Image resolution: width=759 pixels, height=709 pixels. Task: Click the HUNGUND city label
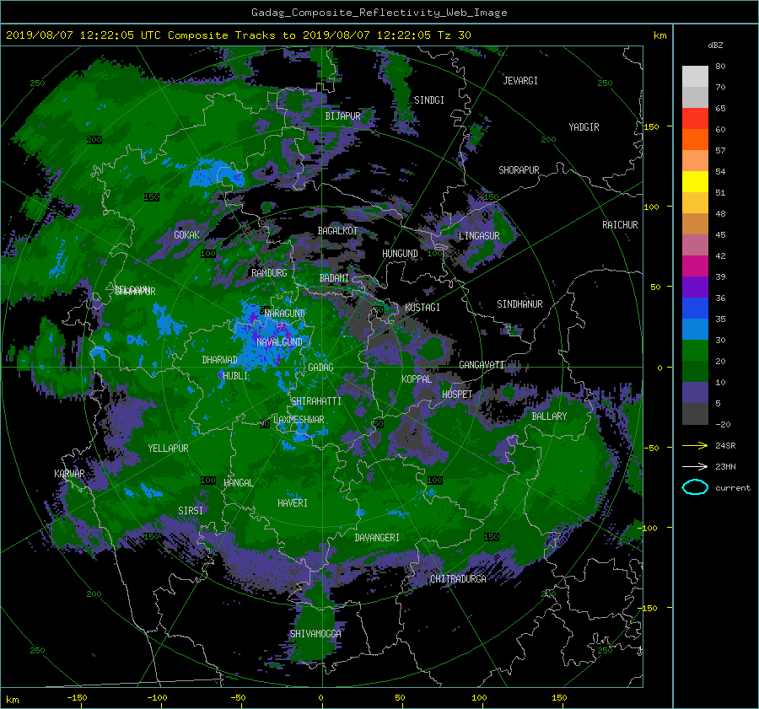400,254
